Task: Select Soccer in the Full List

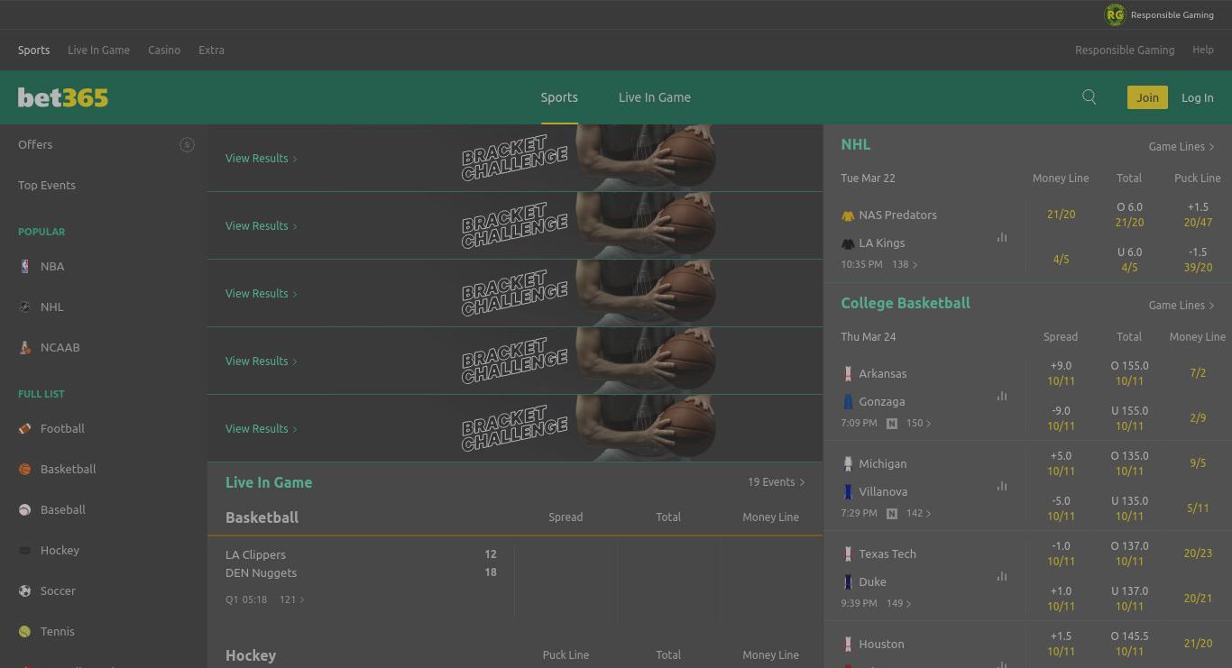Action: (58, 590)
